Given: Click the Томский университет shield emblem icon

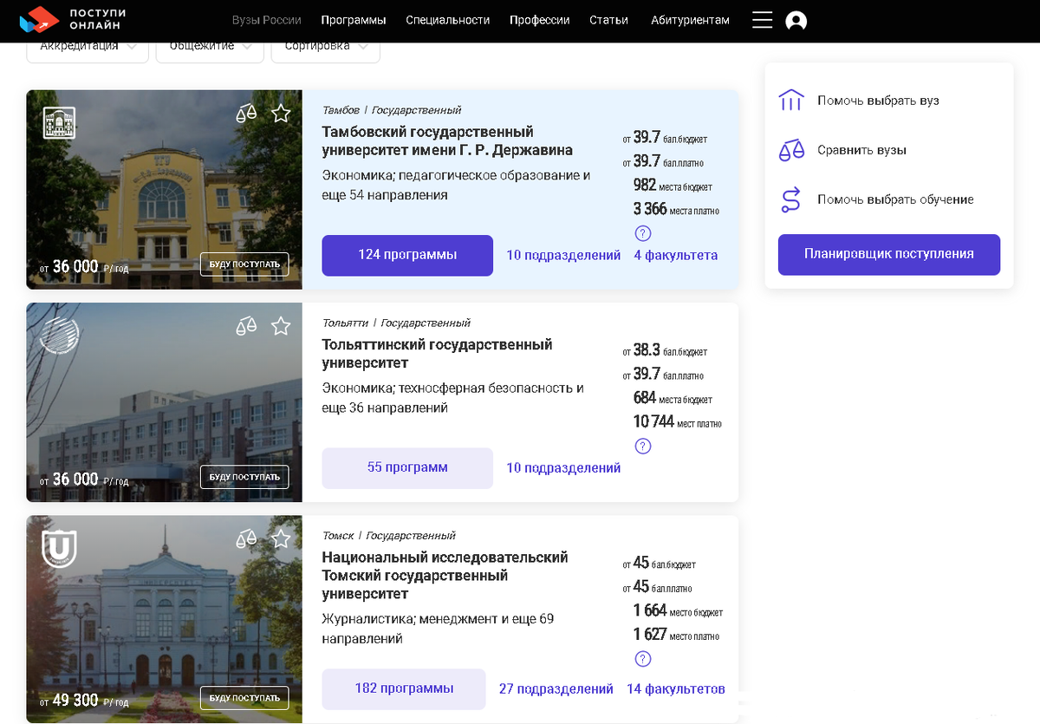Looking at the screenshot, I should [x=60, y=547].
